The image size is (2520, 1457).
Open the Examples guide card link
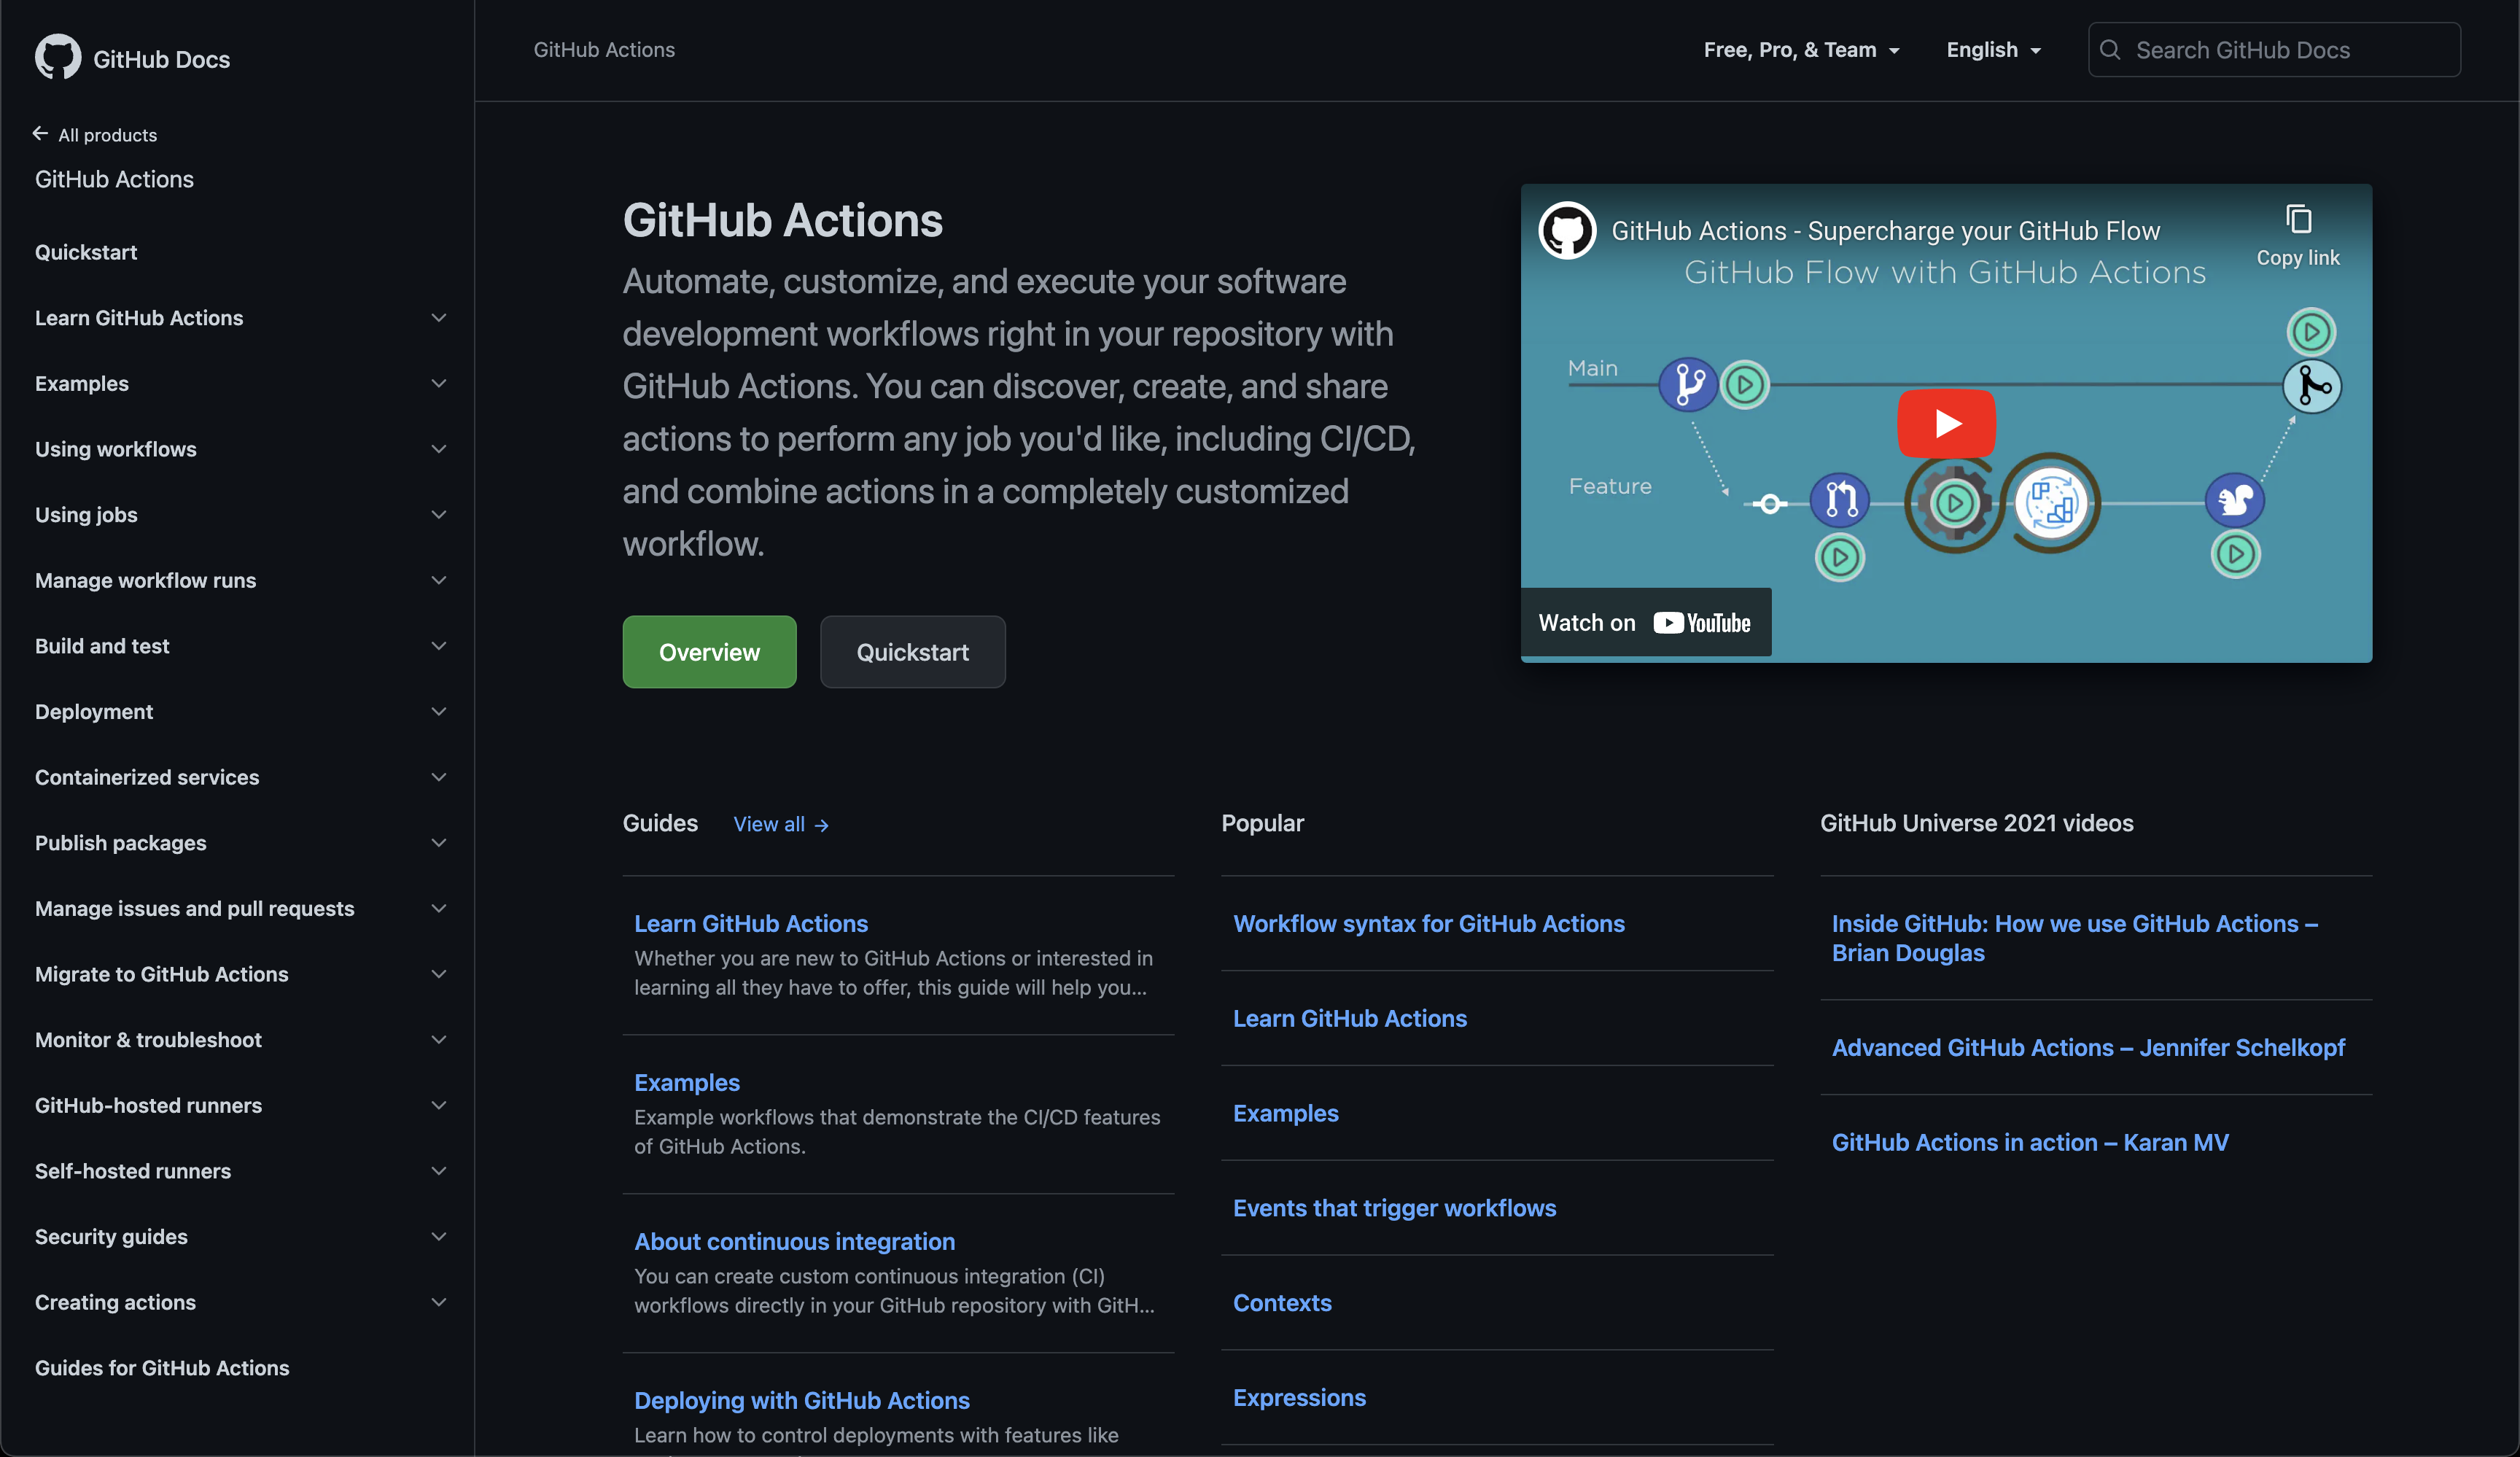687,1083
